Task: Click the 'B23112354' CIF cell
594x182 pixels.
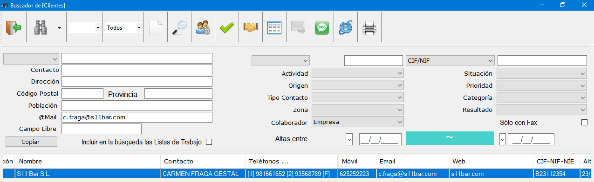Action: coord(557,174)
